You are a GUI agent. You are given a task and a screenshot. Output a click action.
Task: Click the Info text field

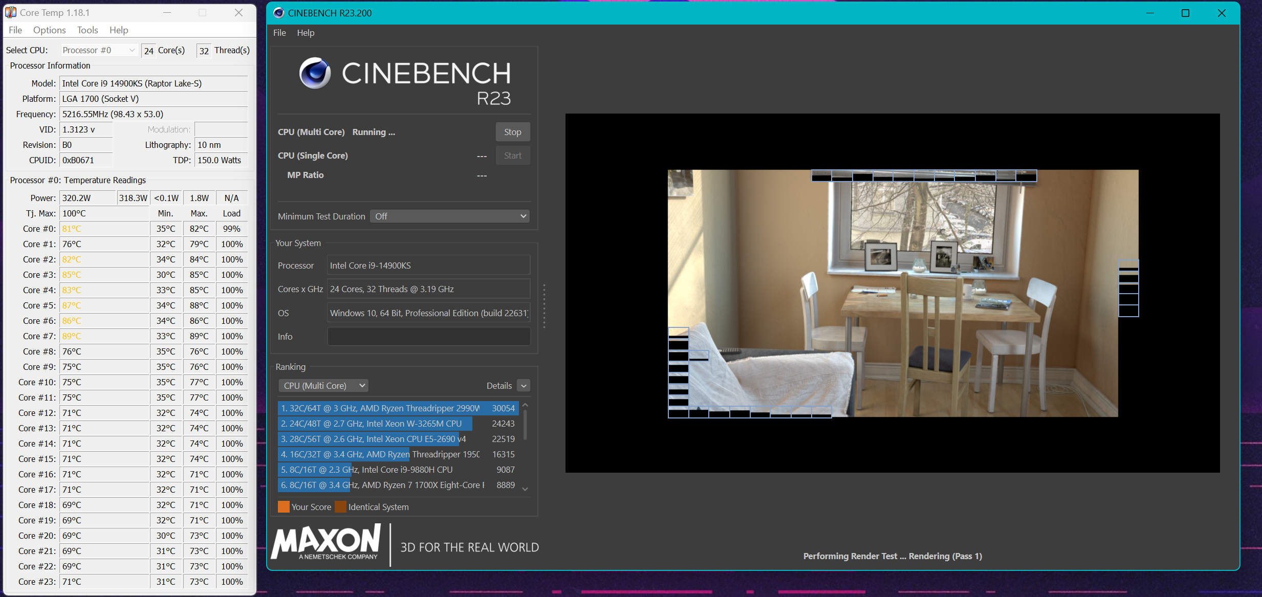(428, 337)
